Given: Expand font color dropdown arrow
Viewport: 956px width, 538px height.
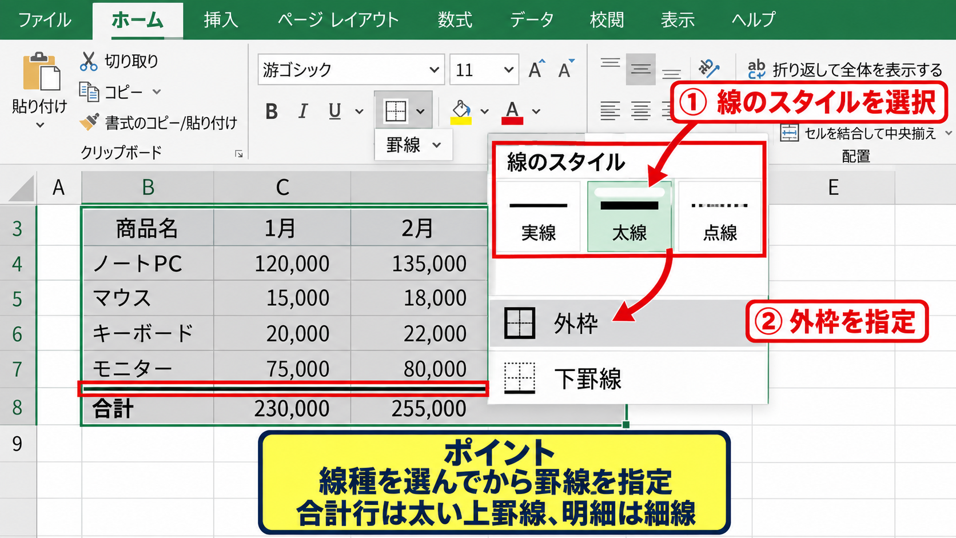Looking at the screenshot, I should [x=536, y=111].
